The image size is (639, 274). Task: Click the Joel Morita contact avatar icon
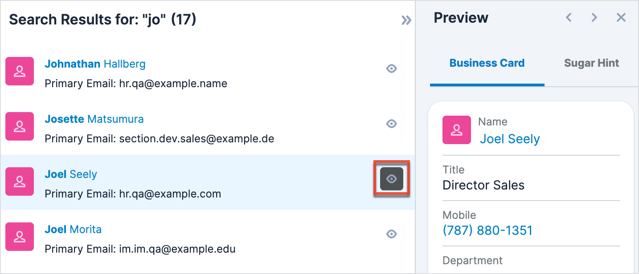[x=20, y=237]
